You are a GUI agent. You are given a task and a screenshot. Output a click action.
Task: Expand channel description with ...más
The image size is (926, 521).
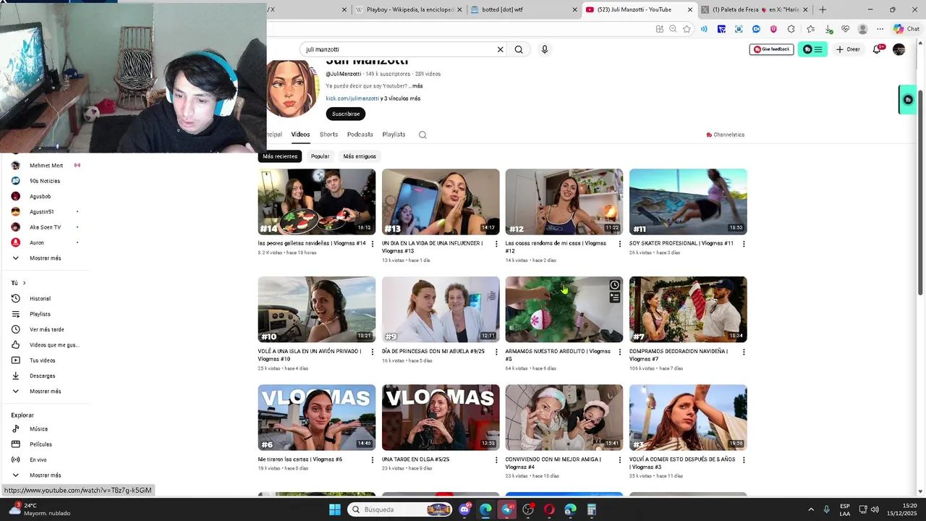(x=416, y=86)
